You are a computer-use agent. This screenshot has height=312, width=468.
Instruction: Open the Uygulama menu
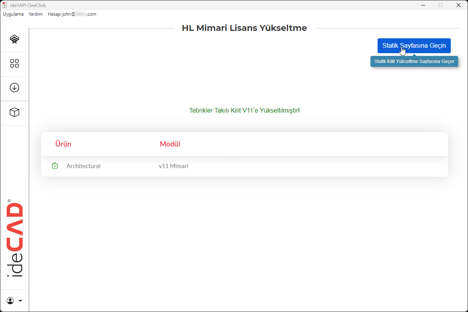click(x=13, y=14)
